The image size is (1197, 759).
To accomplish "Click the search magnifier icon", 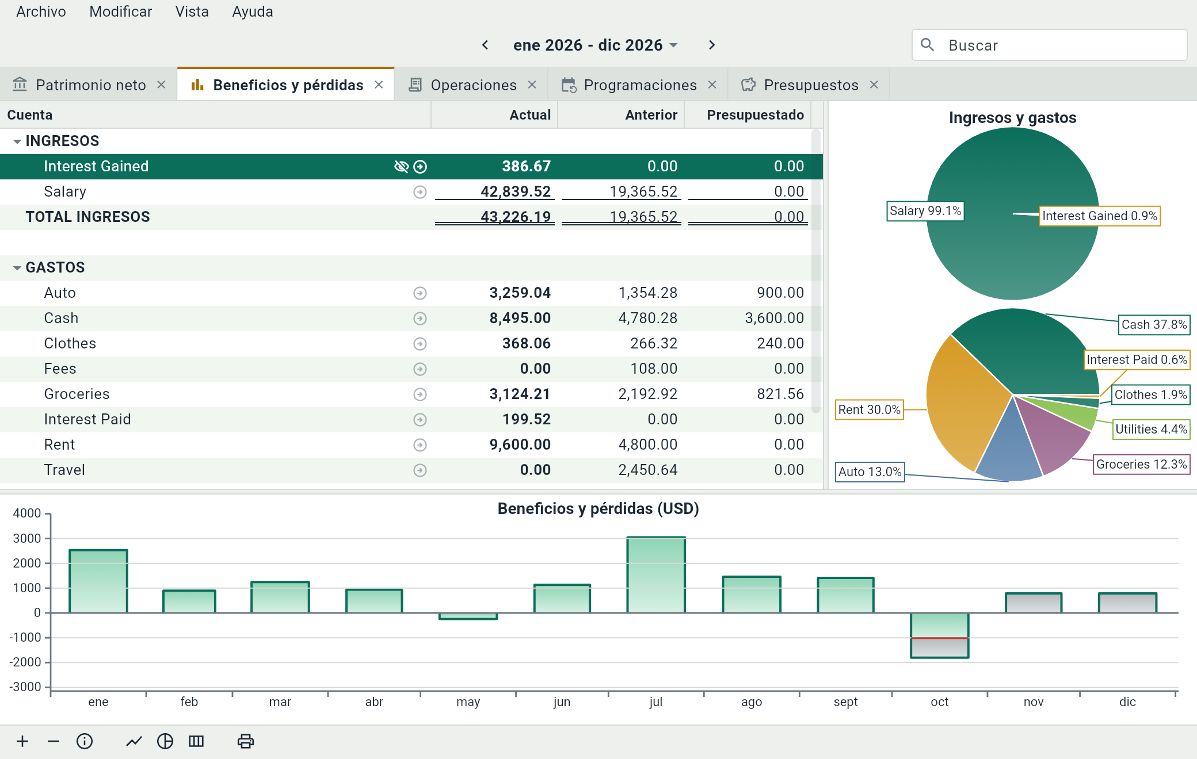I will coord(927,45).
